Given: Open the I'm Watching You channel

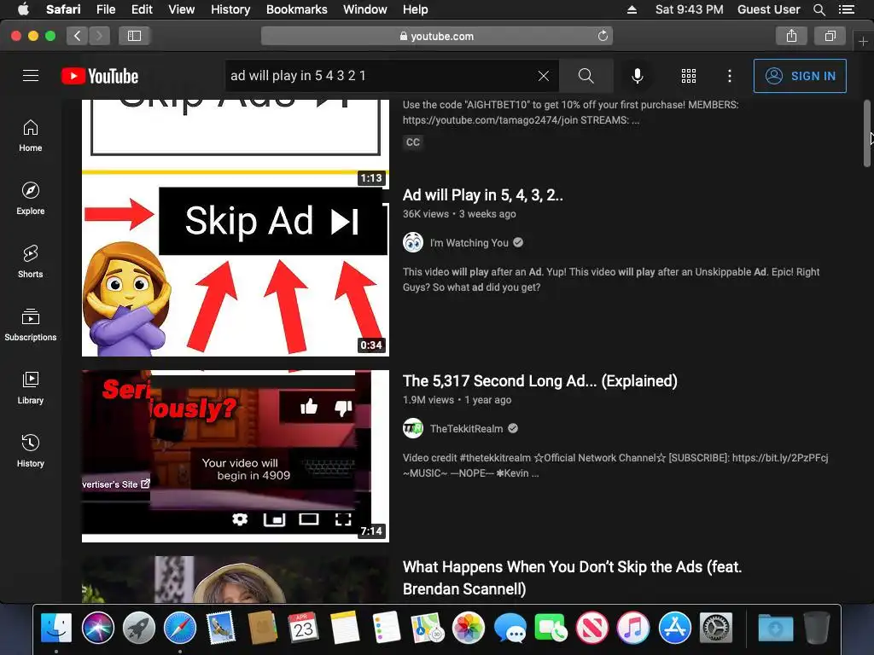Looking at the screenshot, I should pos(469,243).
